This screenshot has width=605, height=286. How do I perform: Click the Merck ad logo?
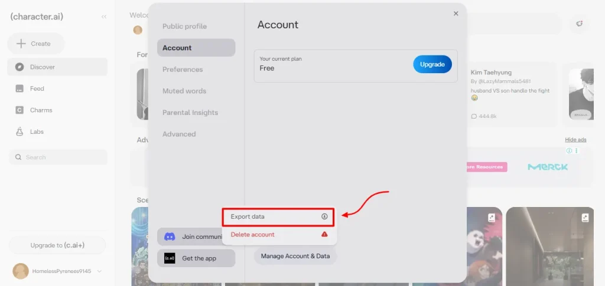[548, 167]
